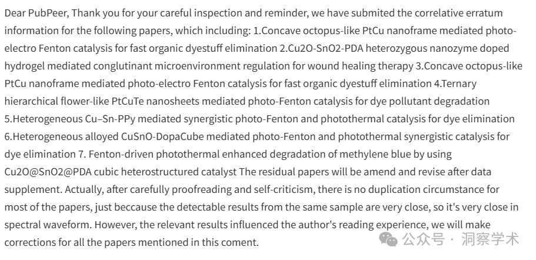Image resolution: width=536 pixels, height=260 pixels.
Task: Click the "Cu2O@SnO2@PDA" formula text
Action: click(x=48, y=172)
